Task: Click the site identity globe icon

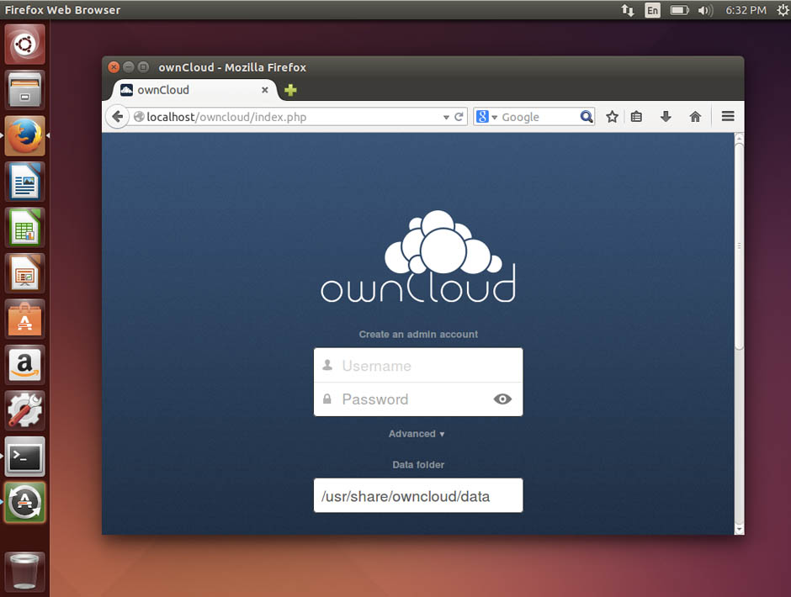Action: click(x=139, y=117)
